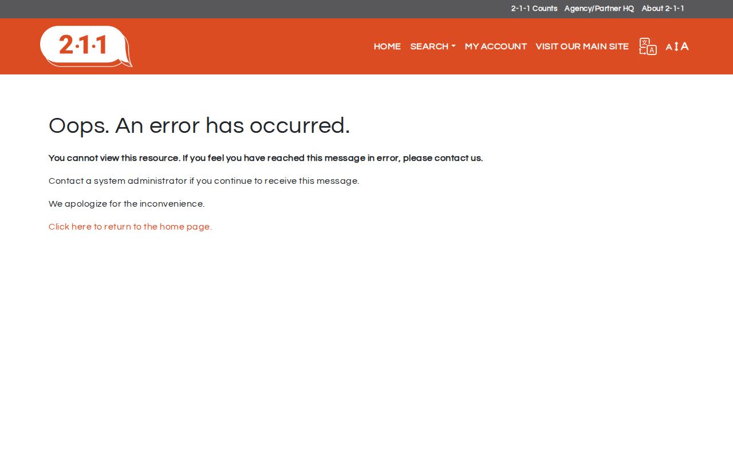
Task: Click the bold "You cannot view this resource" text
Action: click(114, 158)
